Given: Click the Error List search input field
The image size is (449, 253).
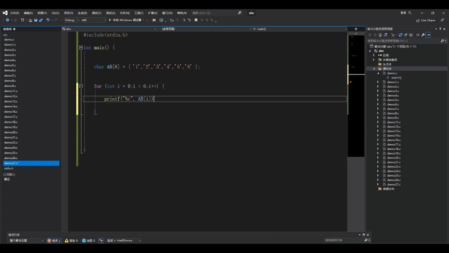Looking at the screenshot, I should click(343, 240).
